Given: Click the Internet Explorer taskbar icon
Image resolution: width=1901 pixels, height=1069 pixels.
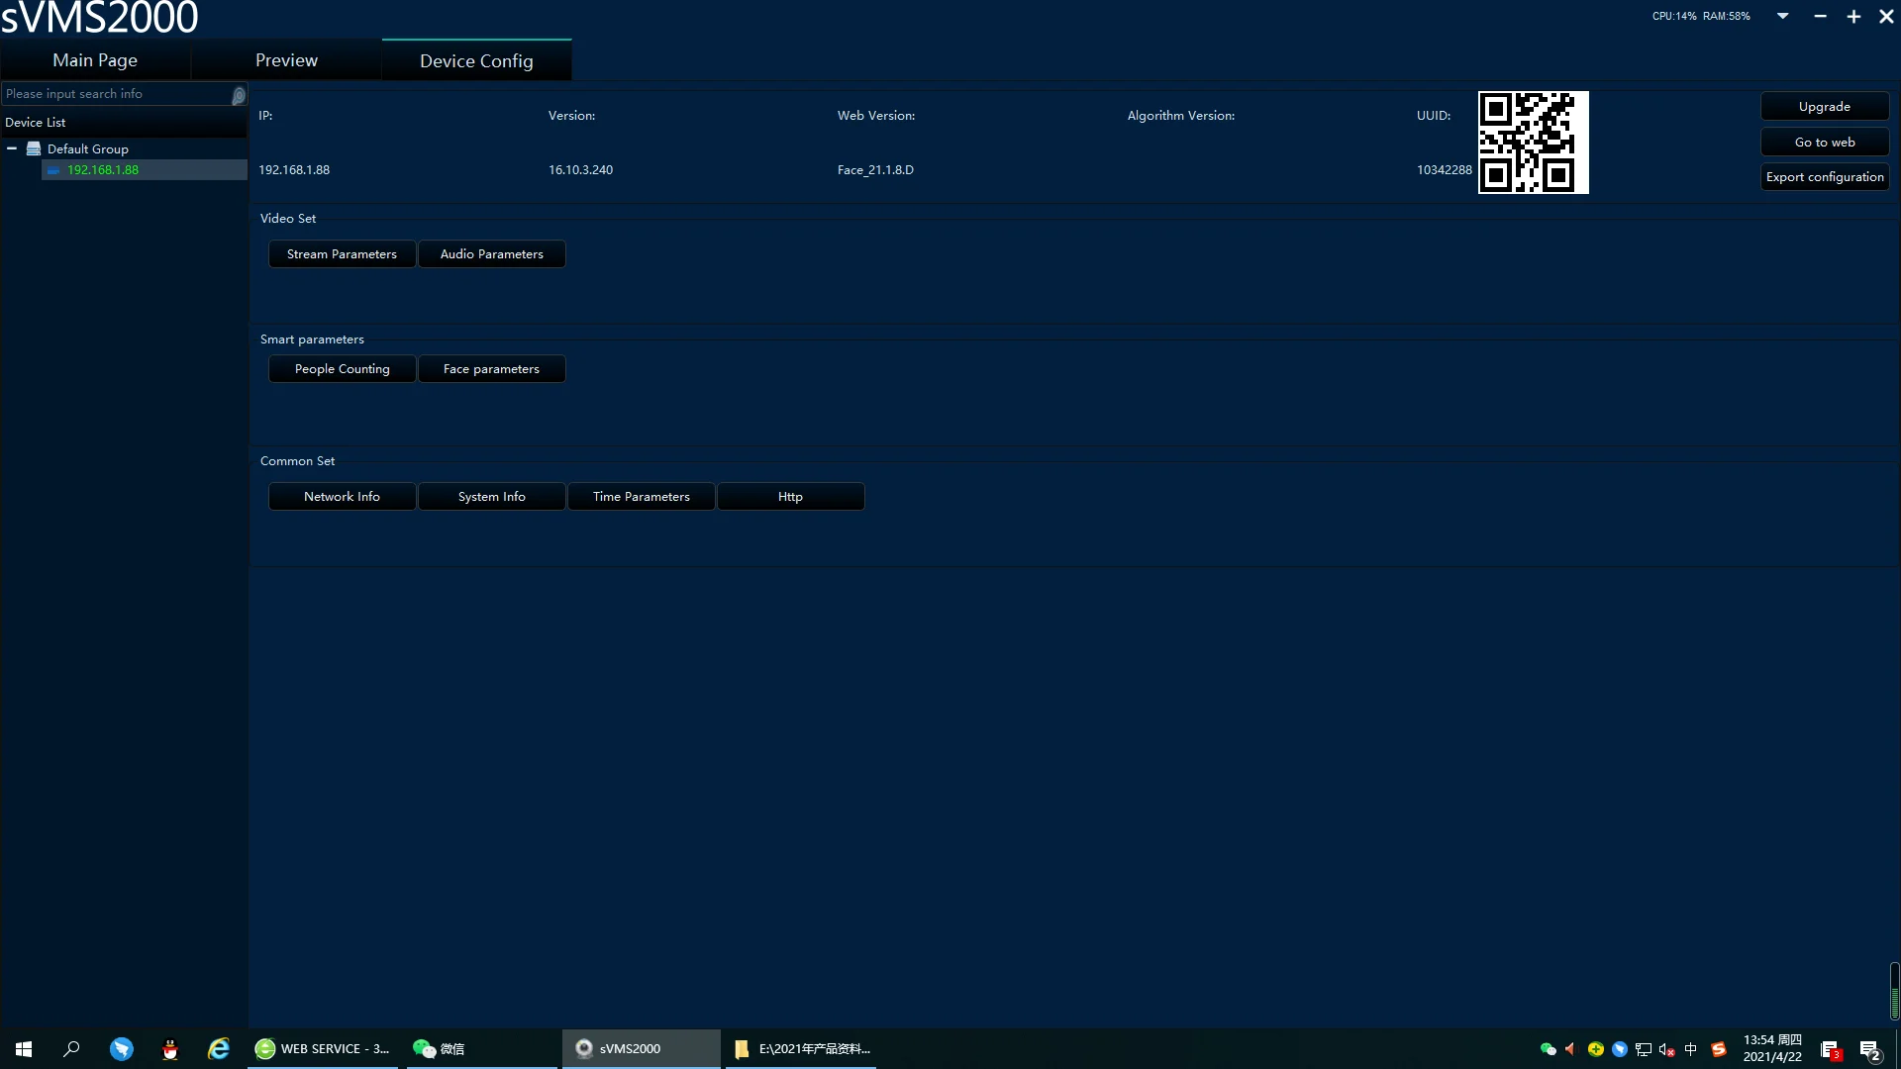Looking at the screenshot, I should point(219,1049).
